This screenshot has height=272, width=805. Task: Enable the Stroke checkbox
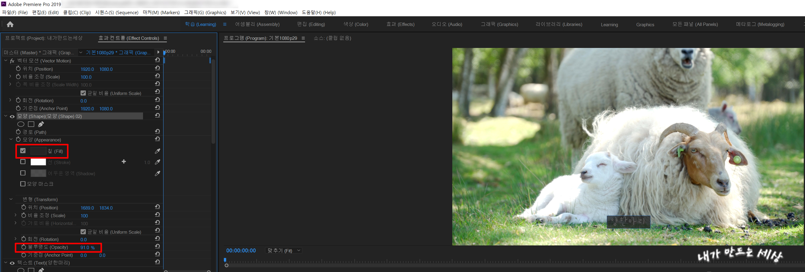click(x=23, y=162)
